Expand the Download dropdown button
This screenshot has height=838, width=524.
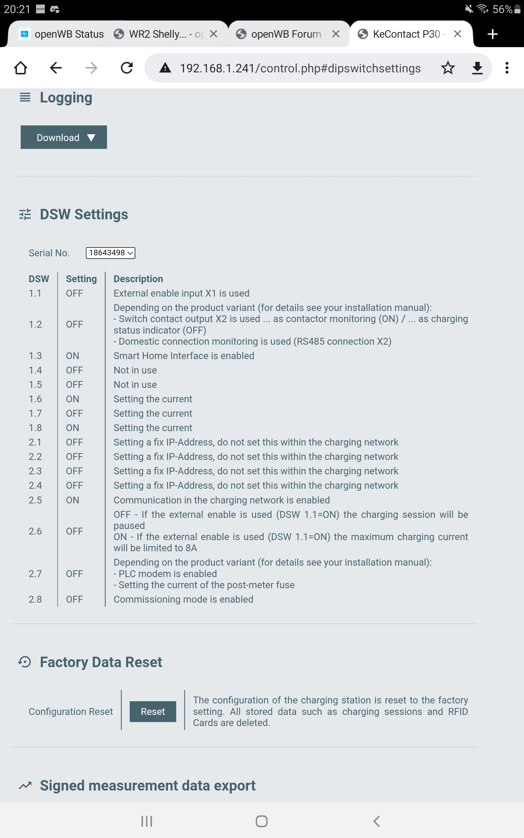(x=64, y=137)
